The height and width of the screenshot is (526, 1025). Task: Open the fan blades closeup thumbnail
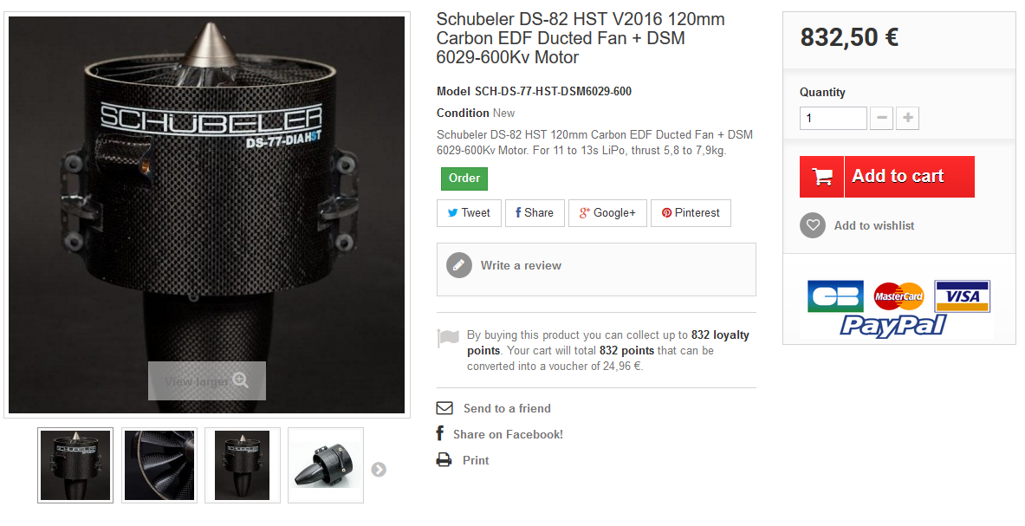coord(159,465)
